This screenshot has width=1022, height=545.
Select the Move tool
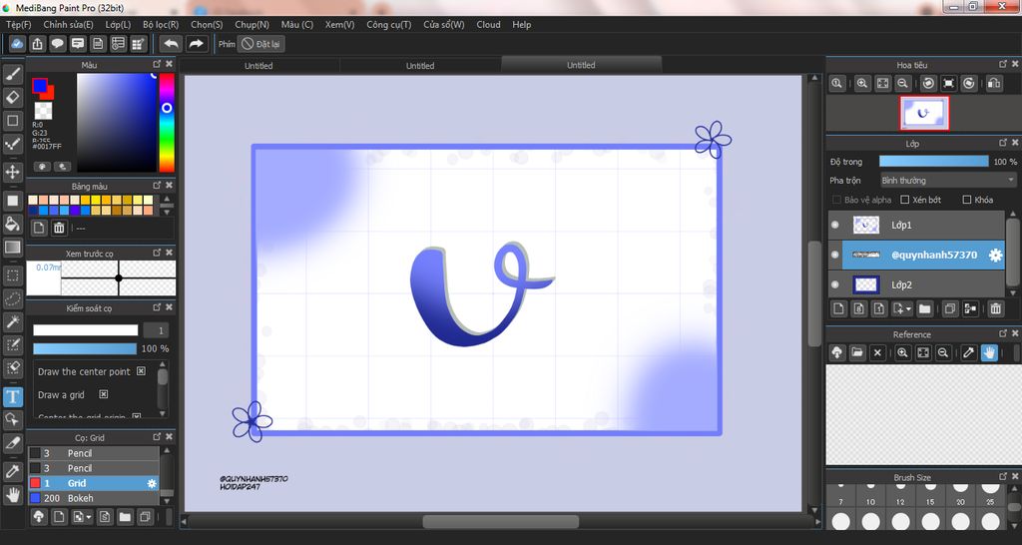tap(12, 172)
